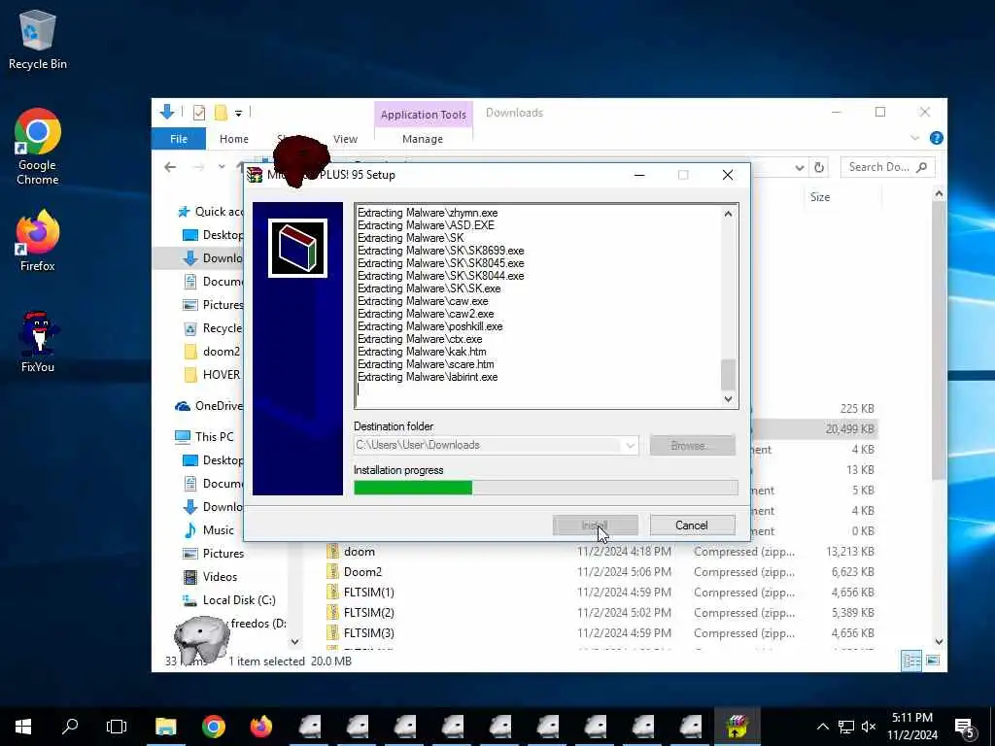The height and width of the screenshot is (746, 995).
Task: Expand the ribbon with the chevron
Action: [x=914, y=138]
